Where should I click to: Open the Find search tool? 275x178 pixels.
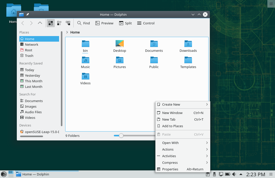pos(84,23)
